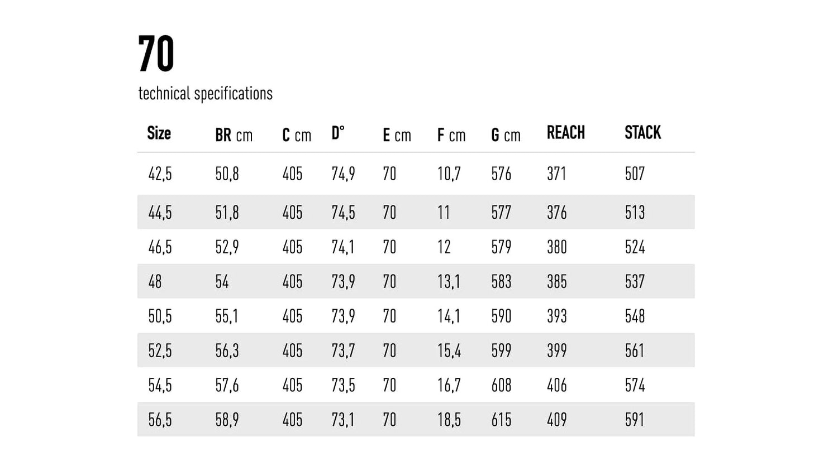Viewport: 838px width, 471px height.
Task: Click the angle value 74,5
Action: [x=343, y=213]
